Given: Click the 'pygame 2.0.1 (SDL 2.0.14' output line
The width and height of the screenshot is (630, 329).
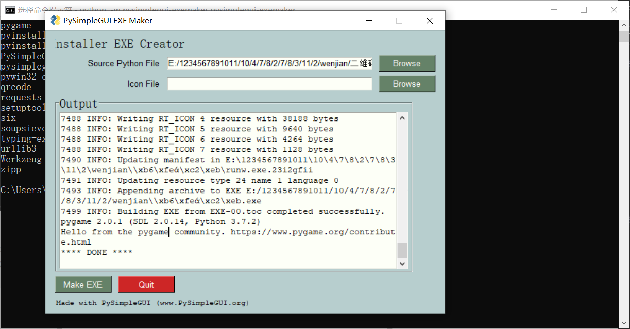Looking at the screenshot, I should tap(161, 221).
